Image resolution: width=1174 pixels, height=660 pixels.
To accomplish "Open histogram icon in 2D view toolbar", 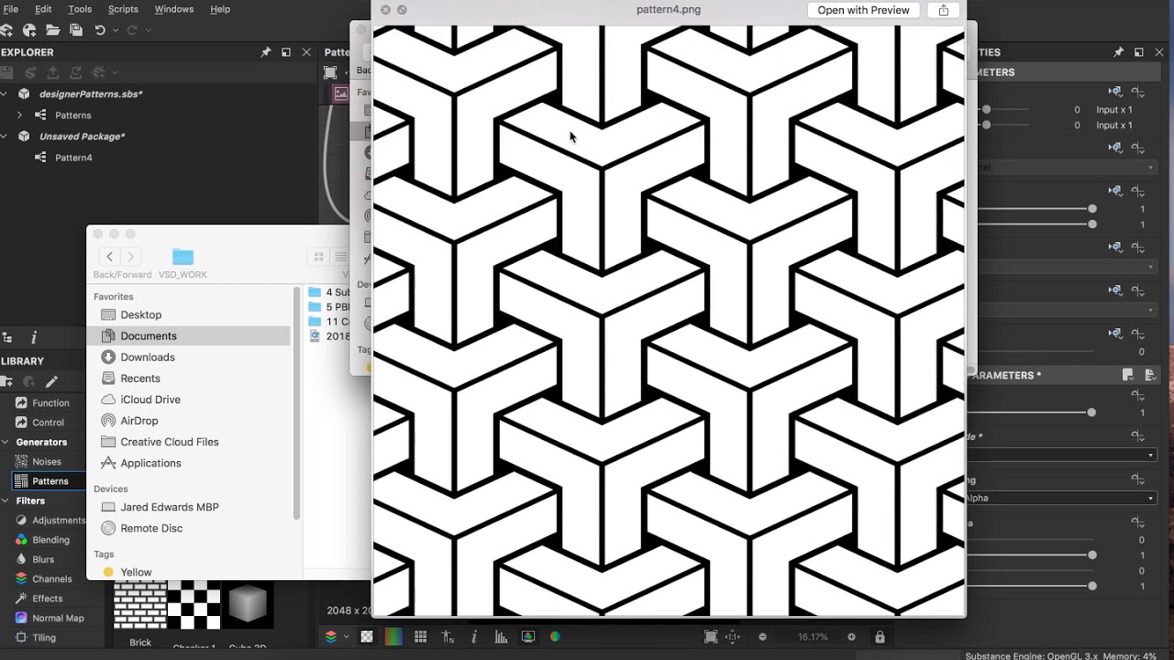I will pos(501,636).
